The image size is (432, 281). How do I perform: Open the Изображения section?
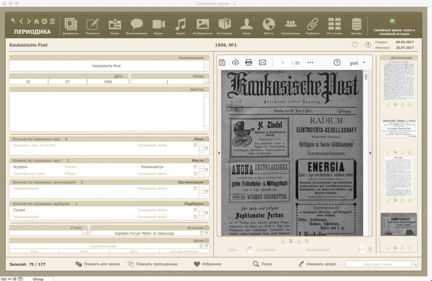click(x=202, y=27)
